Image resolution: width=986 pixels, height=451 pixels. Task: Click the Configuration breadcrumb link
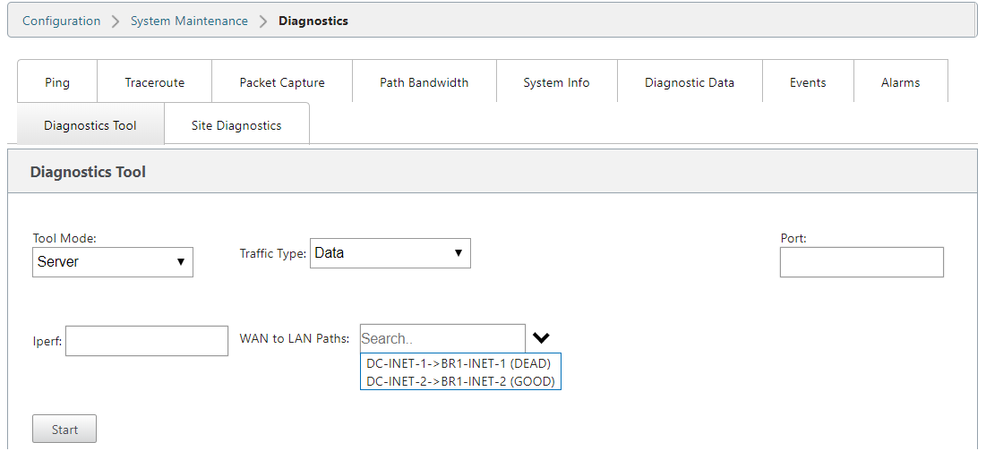(61, 21)
